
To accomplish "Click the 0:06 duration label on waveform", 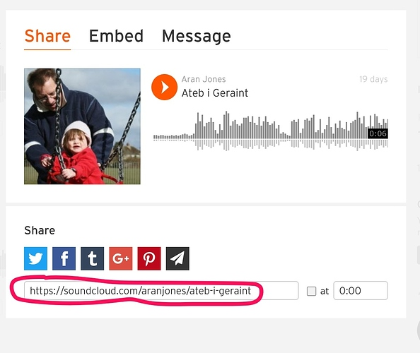I will coord(378,133).
